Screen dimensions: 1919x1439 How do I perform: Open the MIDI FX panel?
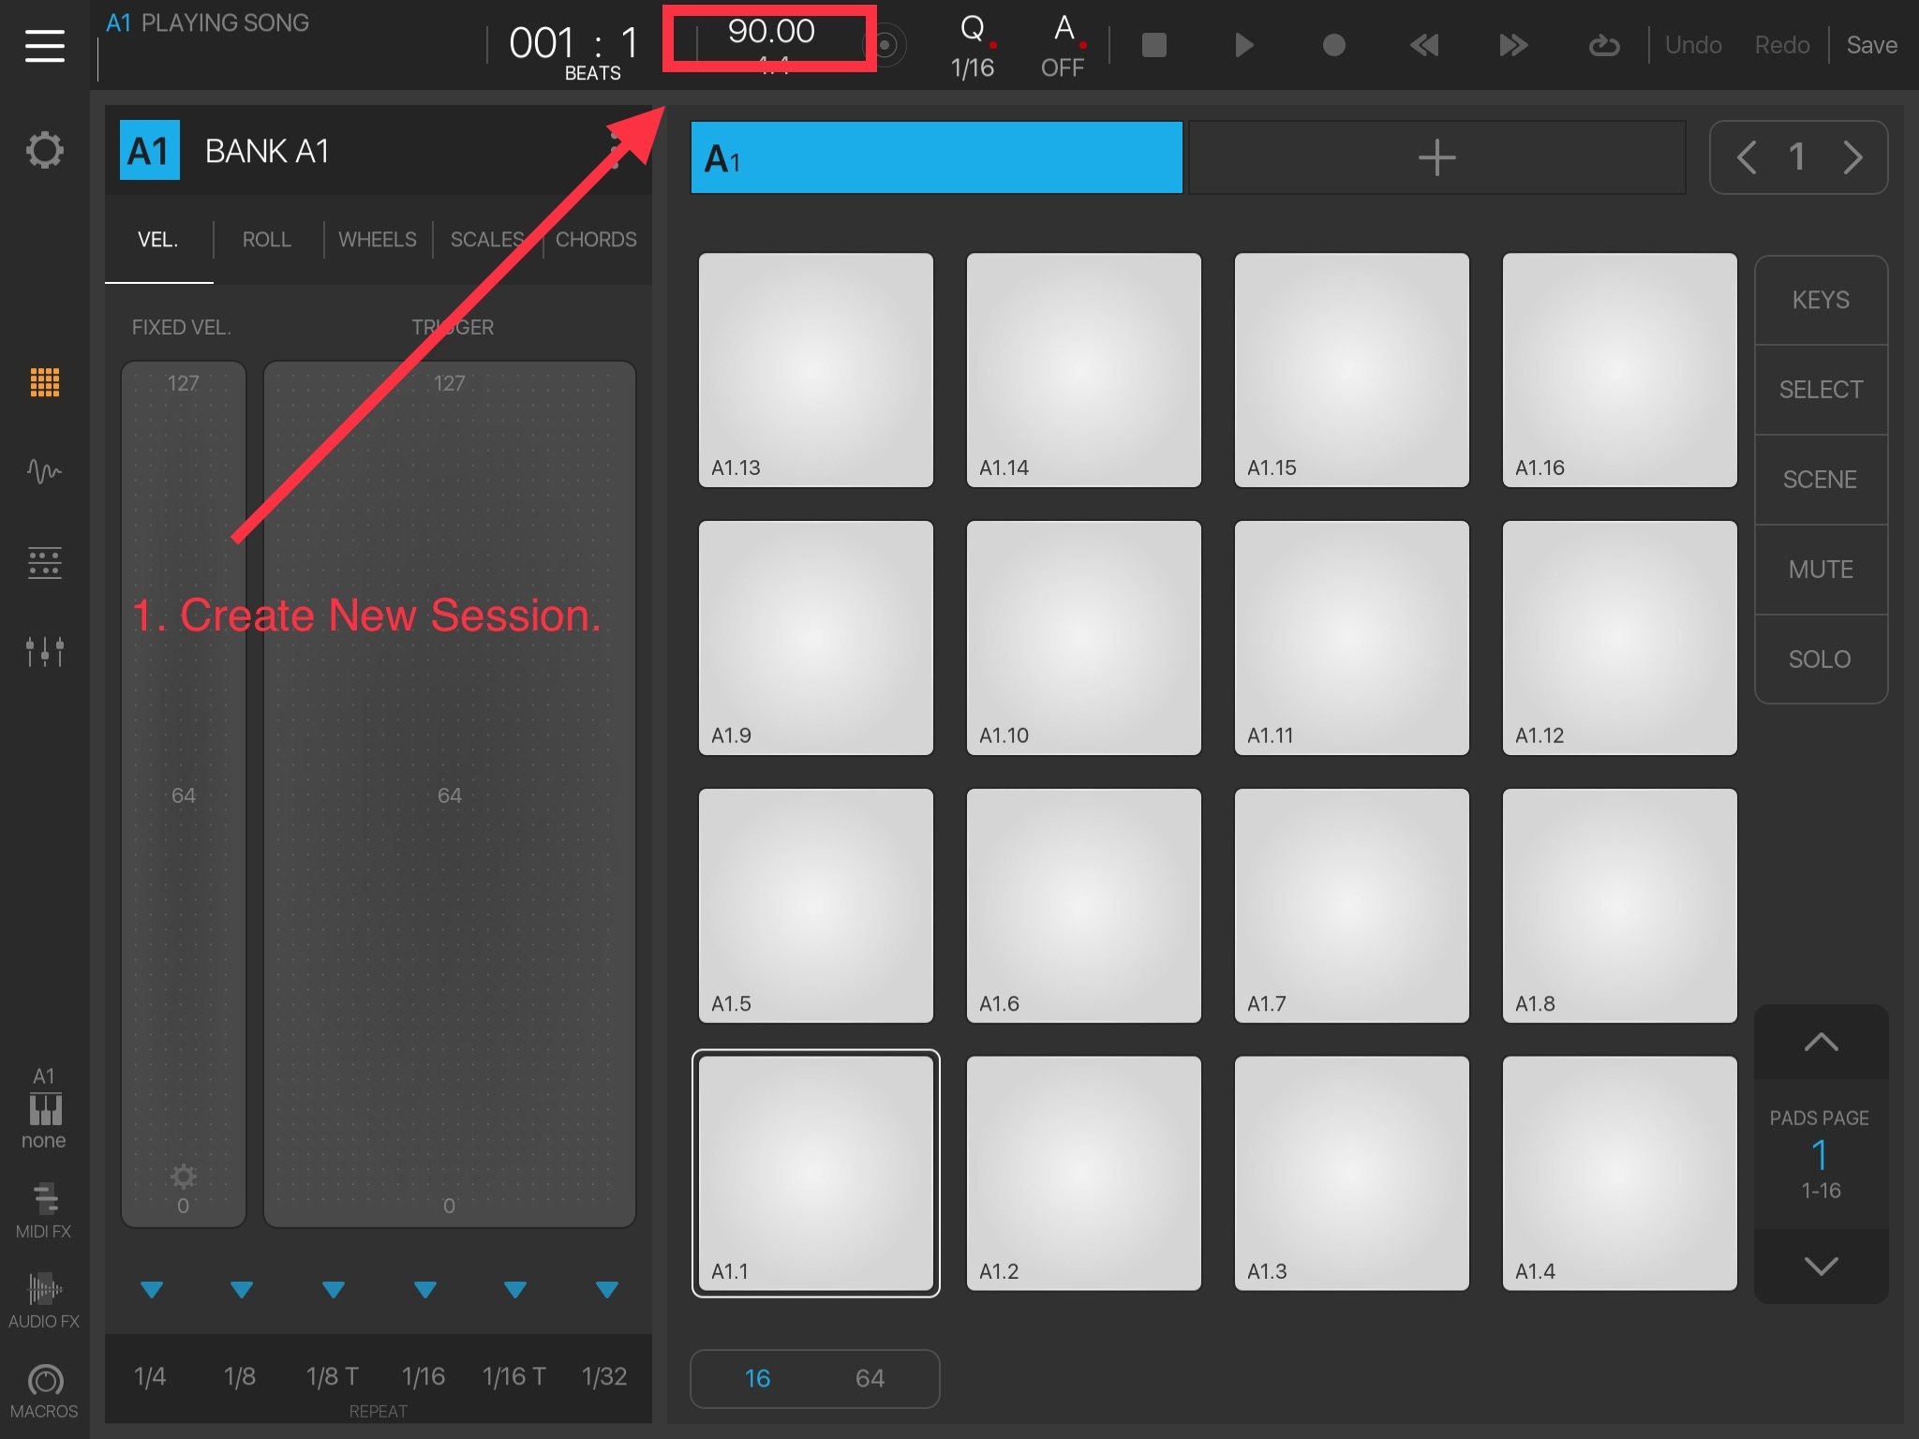point(44,1211)
